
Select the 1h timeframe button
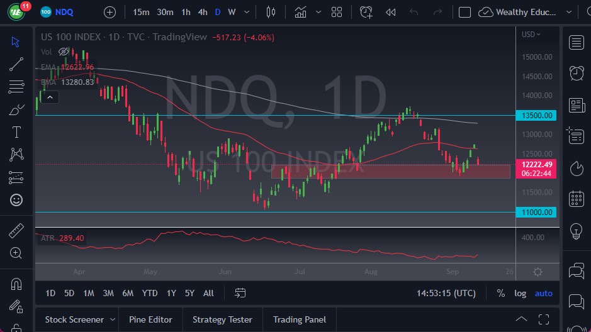(x=186, y=12)
